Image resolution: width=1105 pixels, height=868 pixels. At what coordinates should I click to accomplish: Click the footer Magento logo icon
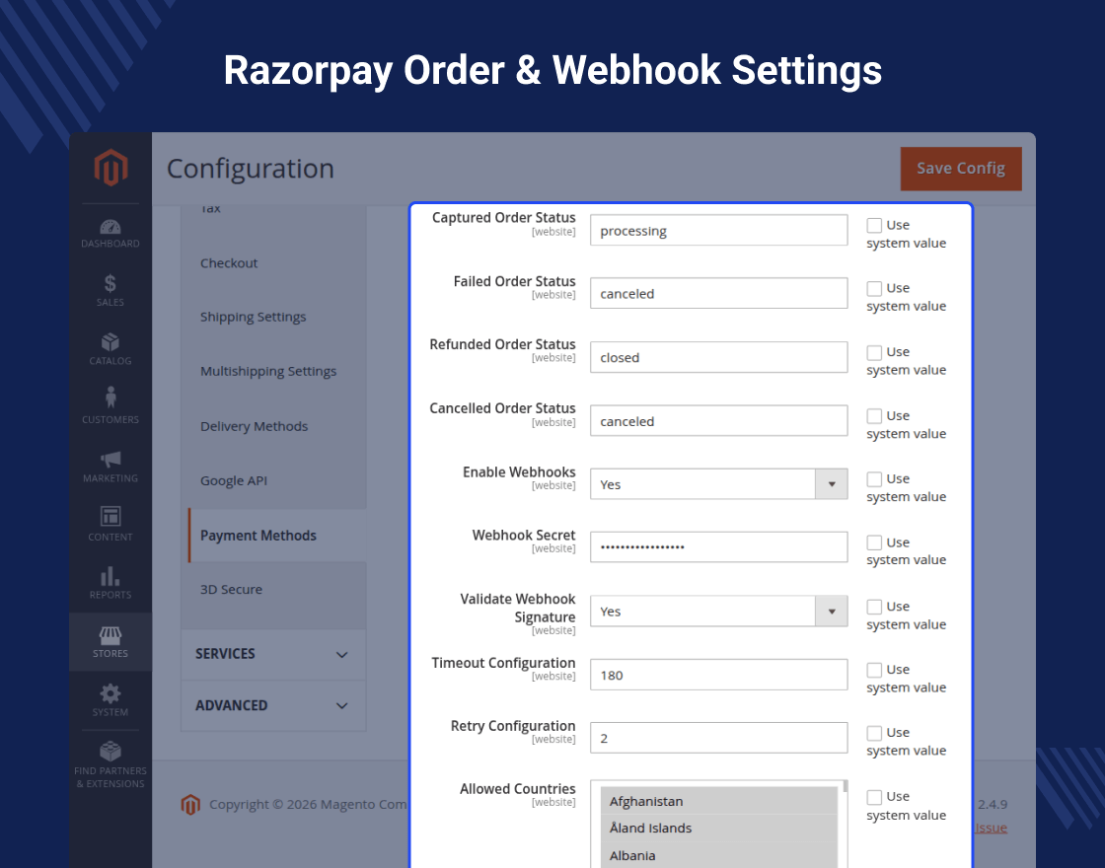coord(191,804)
